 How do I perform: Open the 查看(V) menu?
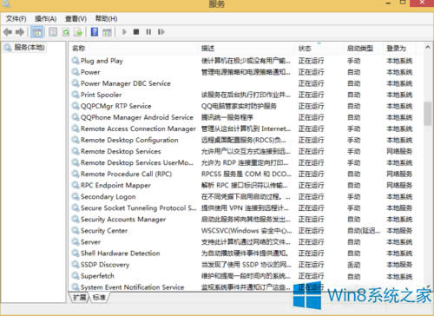(x=76, y=19)
